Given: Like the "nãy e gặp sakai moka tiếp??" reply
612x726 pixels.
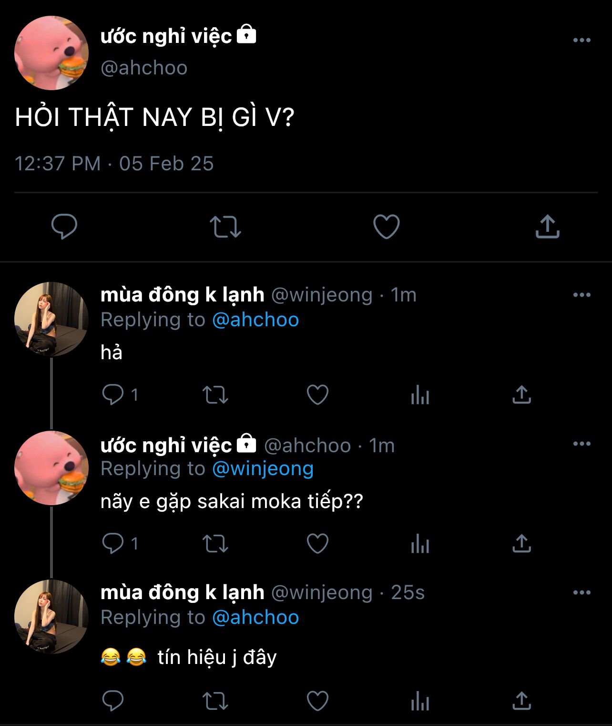Looking at the screenshot, I should coord(317,544).
